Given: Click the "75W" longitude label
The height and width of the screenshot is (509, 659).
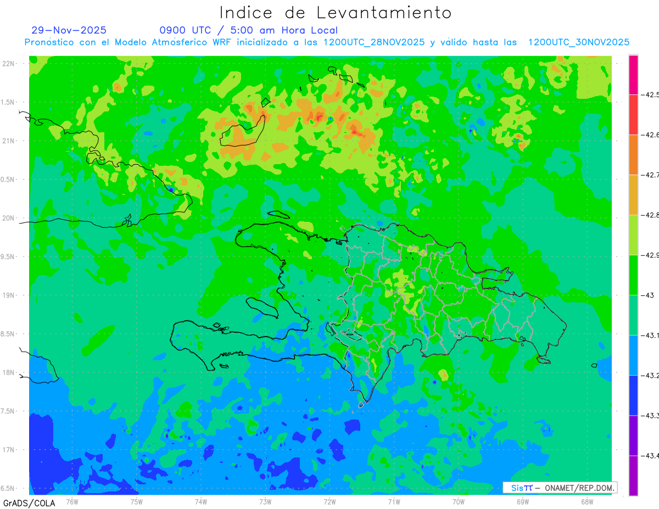Looking at the screenshot, I should (x=137, y=501).
